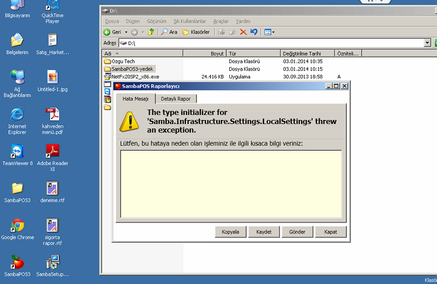437x284 pixels.
Task: Click the blue Undo arrow icon
Action: (254, 32)
